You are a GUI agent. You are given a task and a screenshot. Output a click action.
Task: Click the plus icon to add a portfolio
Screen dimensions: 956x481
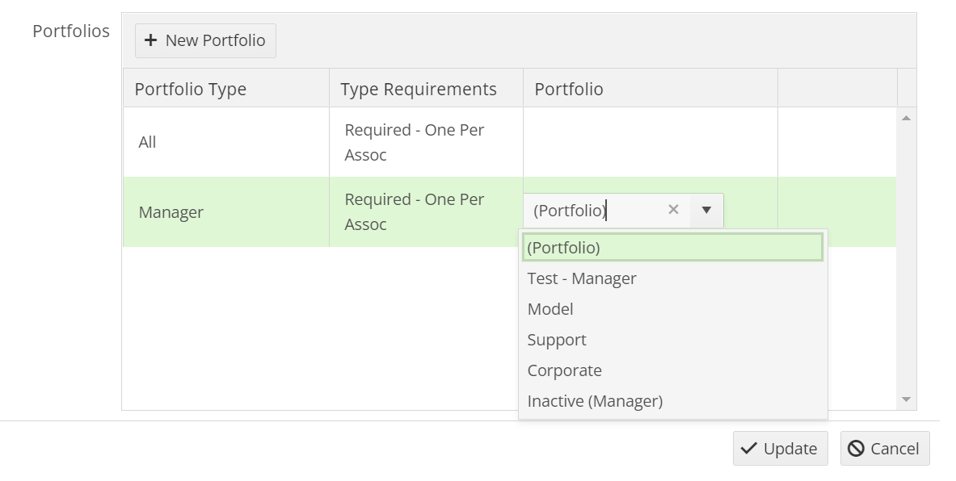150,40
